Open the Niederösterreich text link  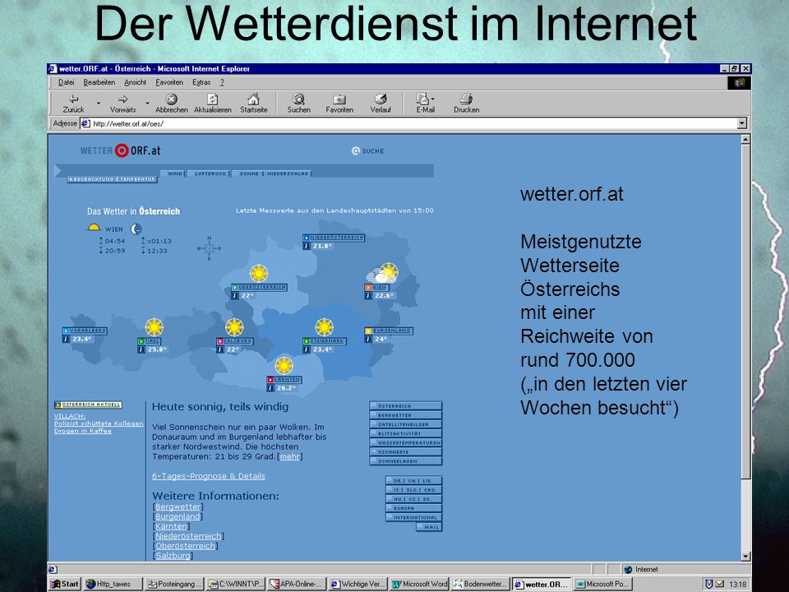pos(188,536)
